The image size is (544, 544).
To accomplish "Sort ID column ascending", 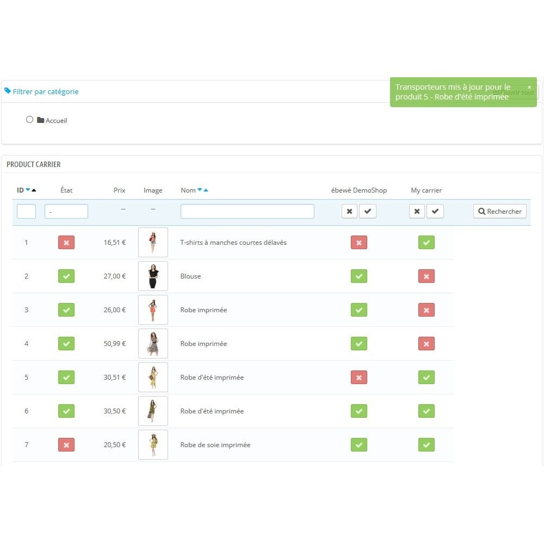I will (34, 190).
